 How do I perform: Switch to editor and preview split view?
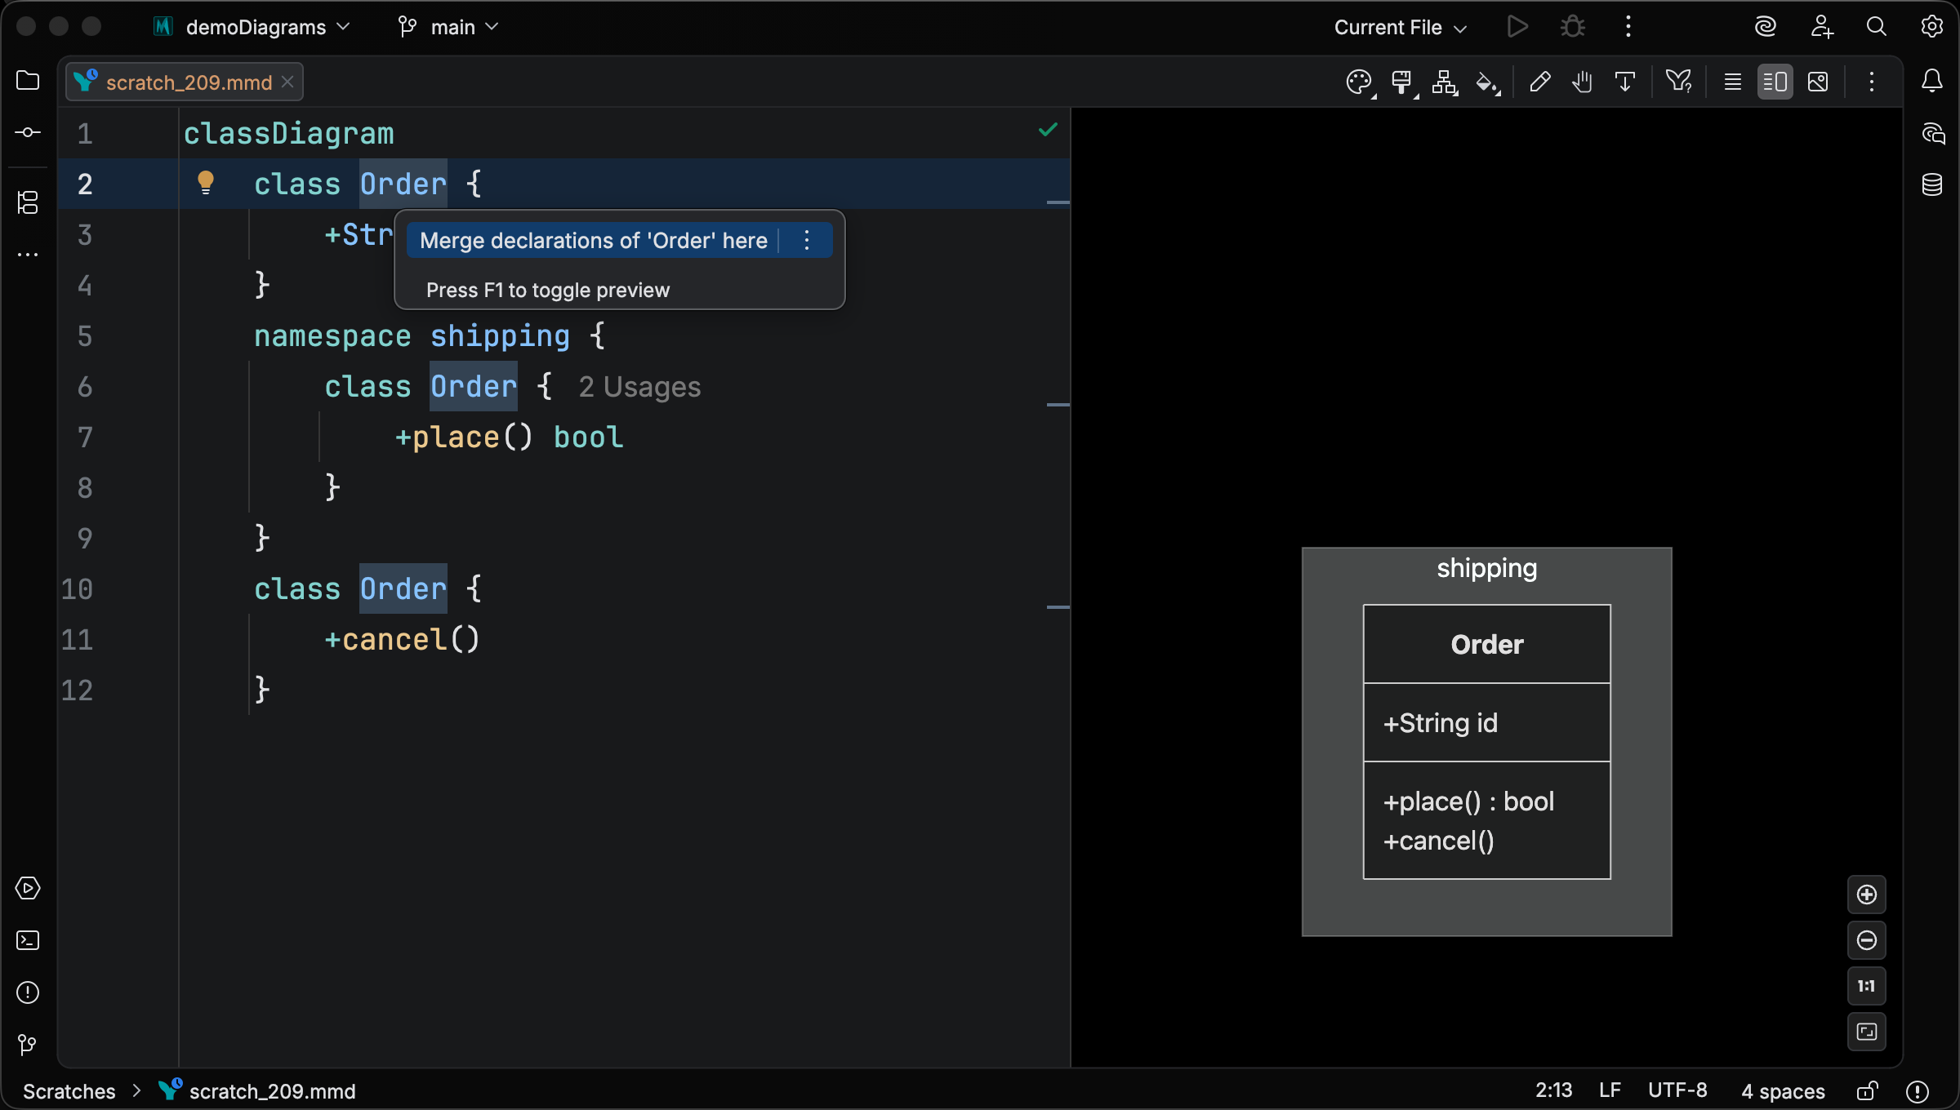pyautogui.click(x=1775, y=82)
